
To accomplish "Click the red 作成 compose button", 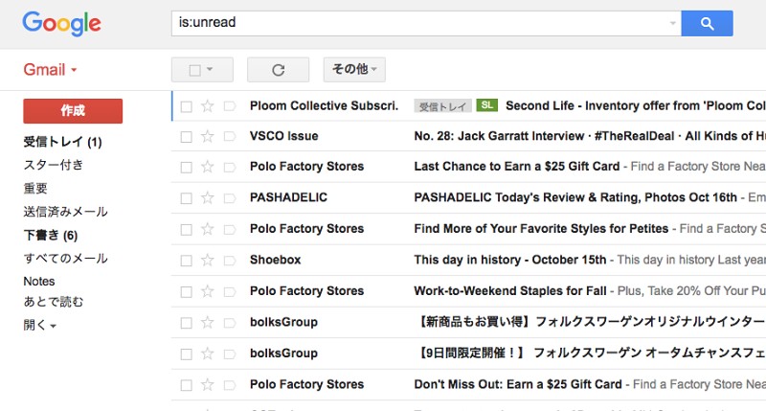I will (x=73, y=111).
